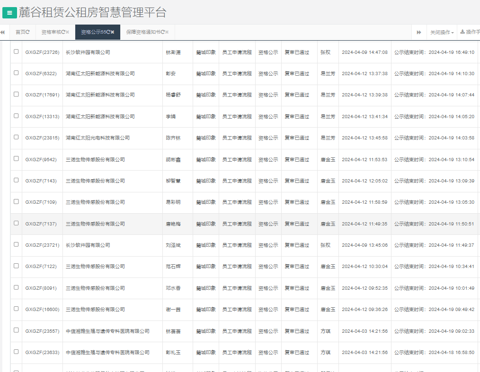
Task: Close the 资格审核 tab with its x
Action: pyautogui.click(x=69, y=32)
